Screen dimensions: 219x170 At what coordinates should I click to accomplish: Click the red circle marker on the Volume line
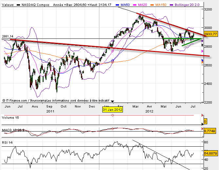pos(112,115)
